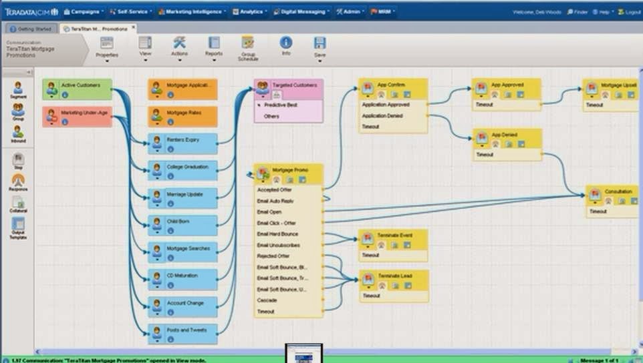Save the communication
643x363 pixels.
click(320, 43)
